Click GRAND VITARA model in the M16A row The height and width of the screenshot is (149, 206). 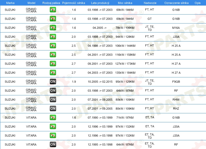point(31,28)
